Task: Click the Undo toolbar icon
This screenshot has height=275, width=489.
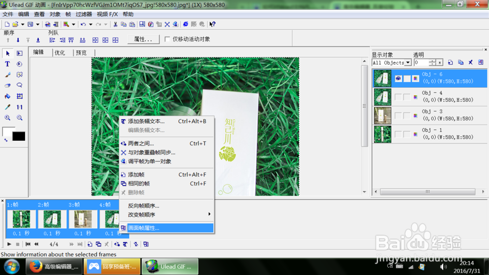Action: [x=83, y=24]
